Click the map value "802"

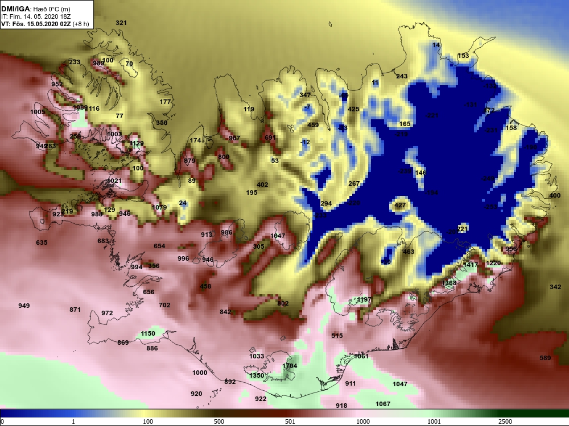(x=283, y=303)
